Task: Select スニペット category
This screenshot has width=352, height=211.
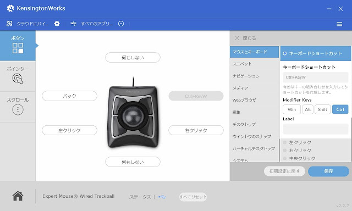Action: (x=254, y=64)
